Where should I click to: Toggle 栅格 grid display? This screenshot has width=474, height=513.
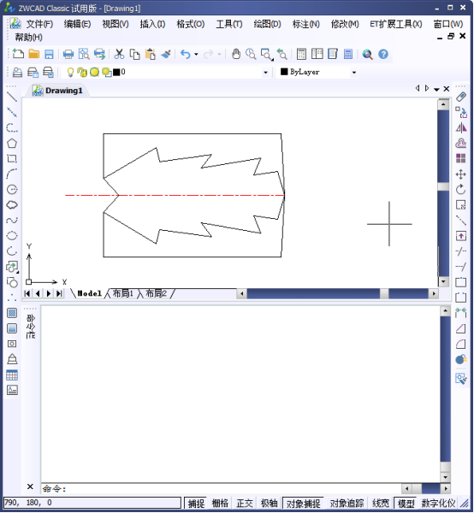point(220,503)
